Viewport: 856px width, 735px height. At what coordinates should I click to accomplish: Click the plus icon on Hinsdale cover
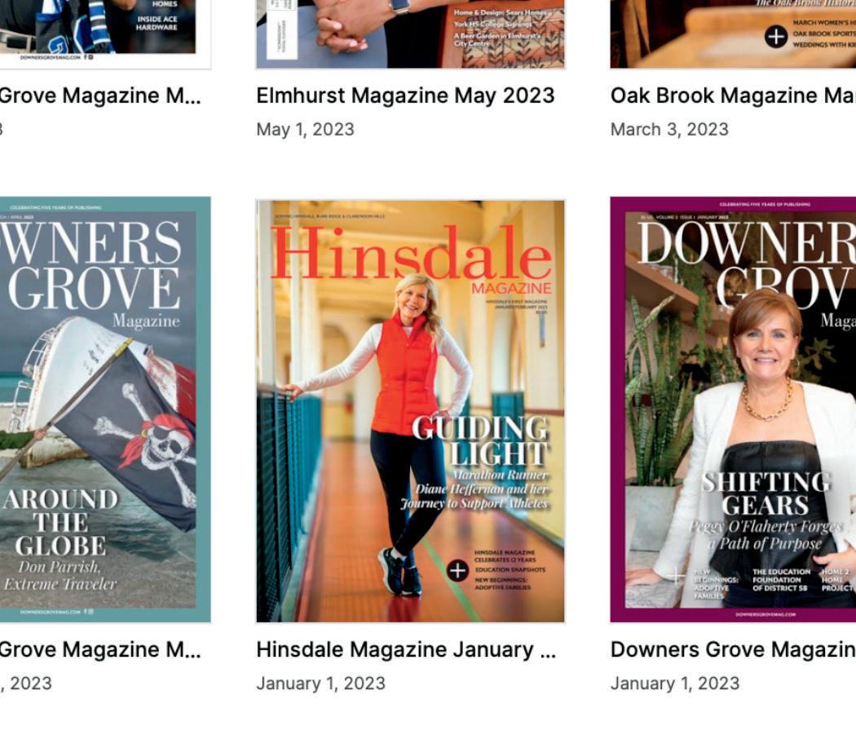pos(457,570)
